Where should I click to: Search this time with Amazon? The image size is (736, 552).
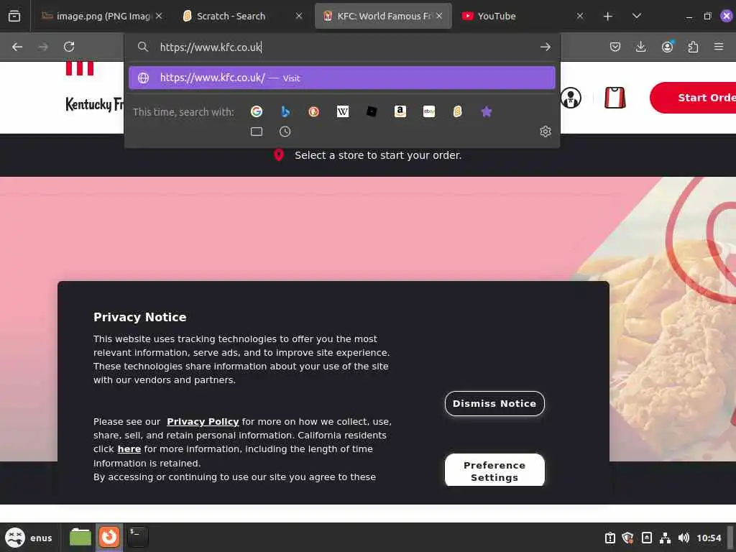click(400, 111)
